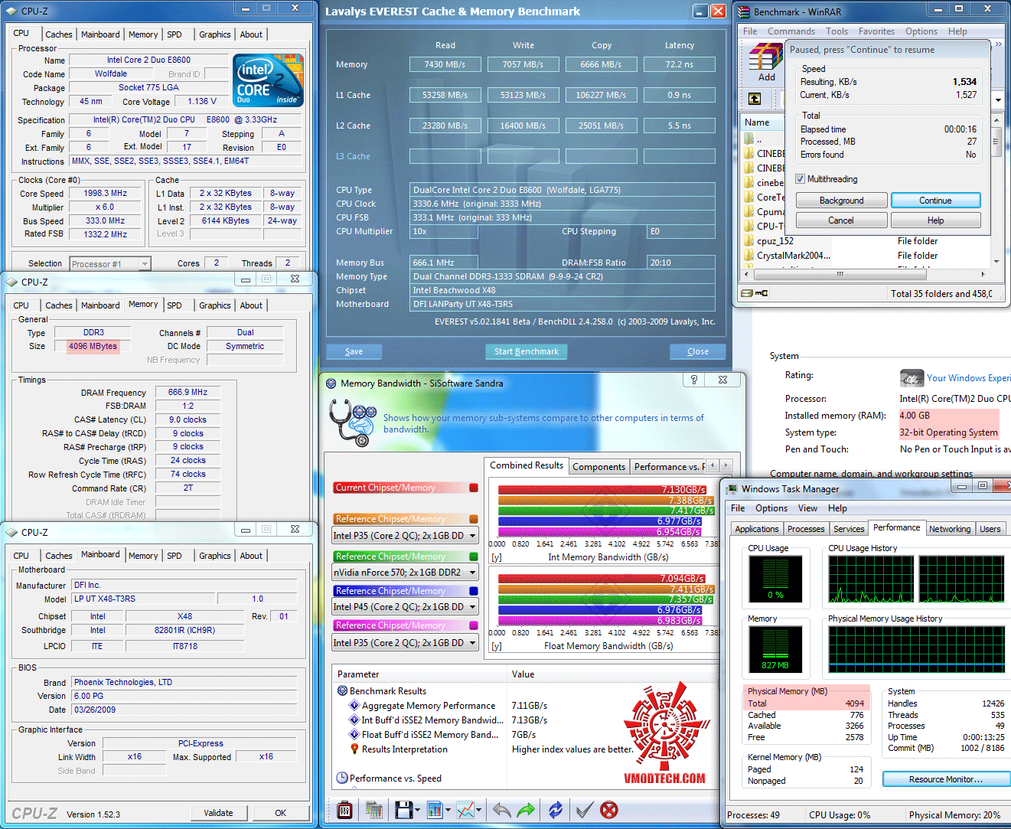The width and height of the screenshot is (1011, 829).
Task: Toggle the green Reference Chipset/Memory indicator
Action: (x=474, y=556)
